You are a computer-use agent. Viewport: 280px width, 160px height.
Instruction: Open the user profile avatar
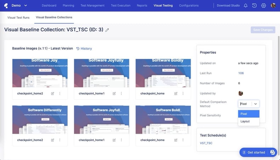(x=273, y=6)
